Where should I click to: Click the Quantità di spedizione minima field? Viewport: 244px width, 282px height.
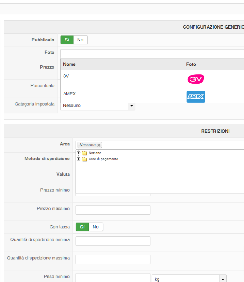pyautogui.click(x=113, y=241)
